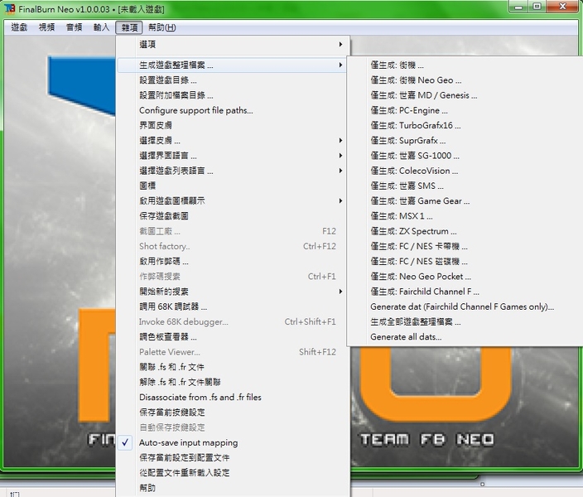Generate dat for FC / NES 磁碟機

coord(465,262)
